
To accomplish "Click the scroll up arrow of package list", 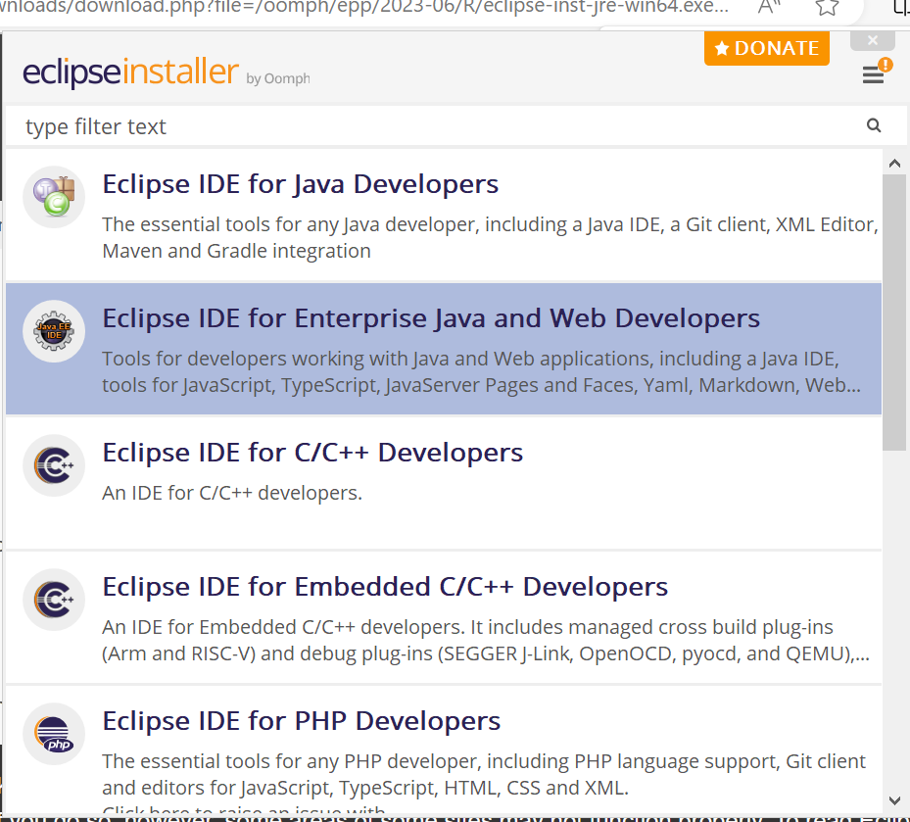I will pyautogui.click(x=894, y=164).
